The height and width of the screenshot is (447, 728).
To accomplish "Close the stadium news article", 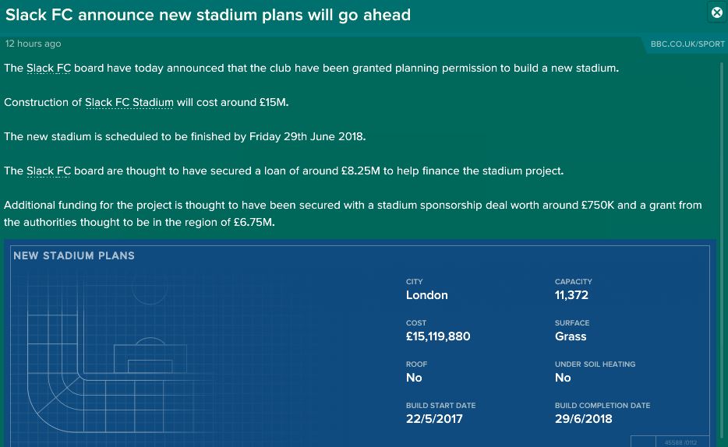I will point(717,12).
